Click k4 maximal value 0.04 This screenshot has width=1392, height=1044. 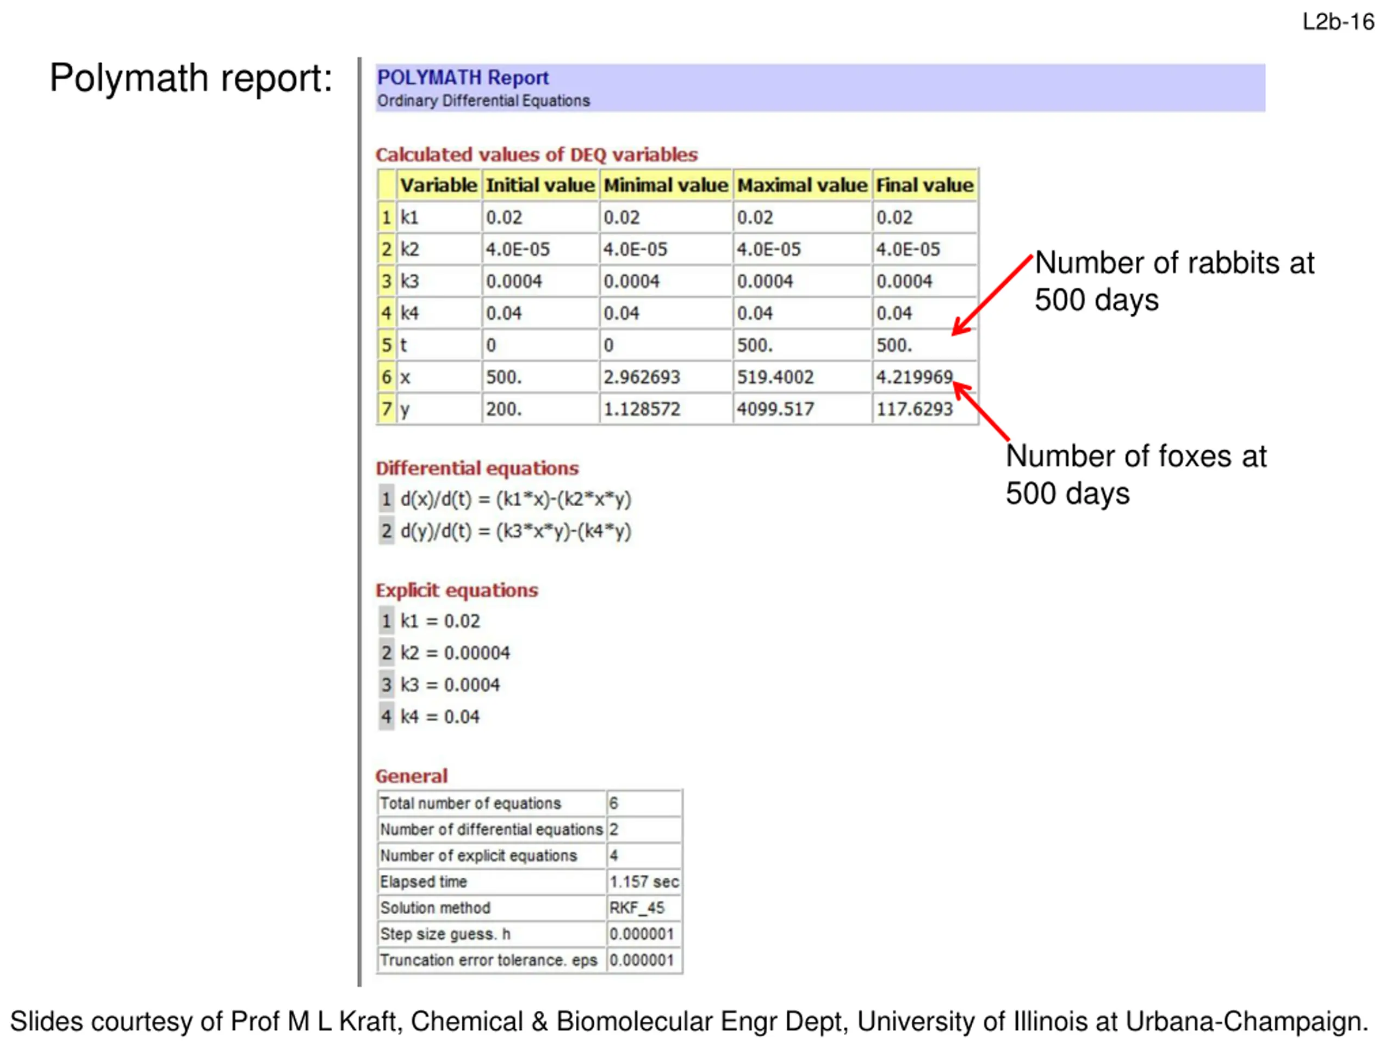coord(755,313)
